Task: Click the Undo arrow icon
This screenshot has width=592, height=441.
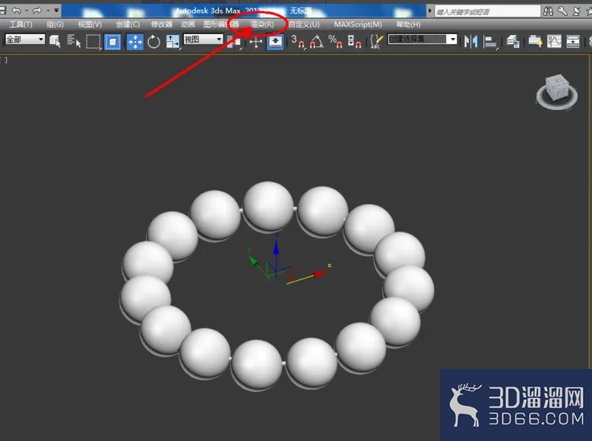Action: coord(16,10)
